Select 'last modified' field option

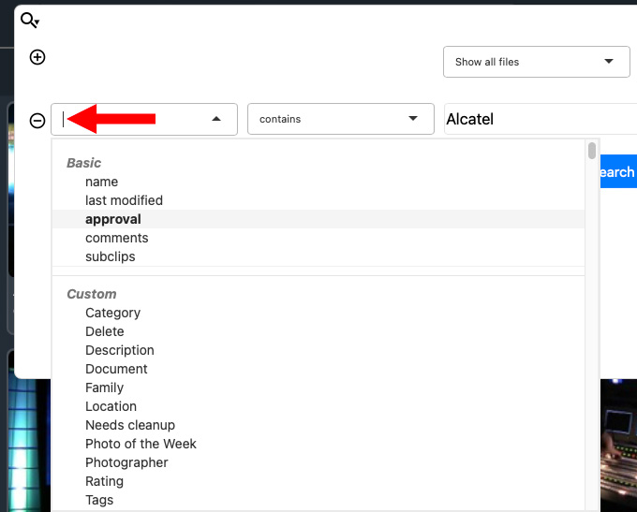tap(124, 200)
